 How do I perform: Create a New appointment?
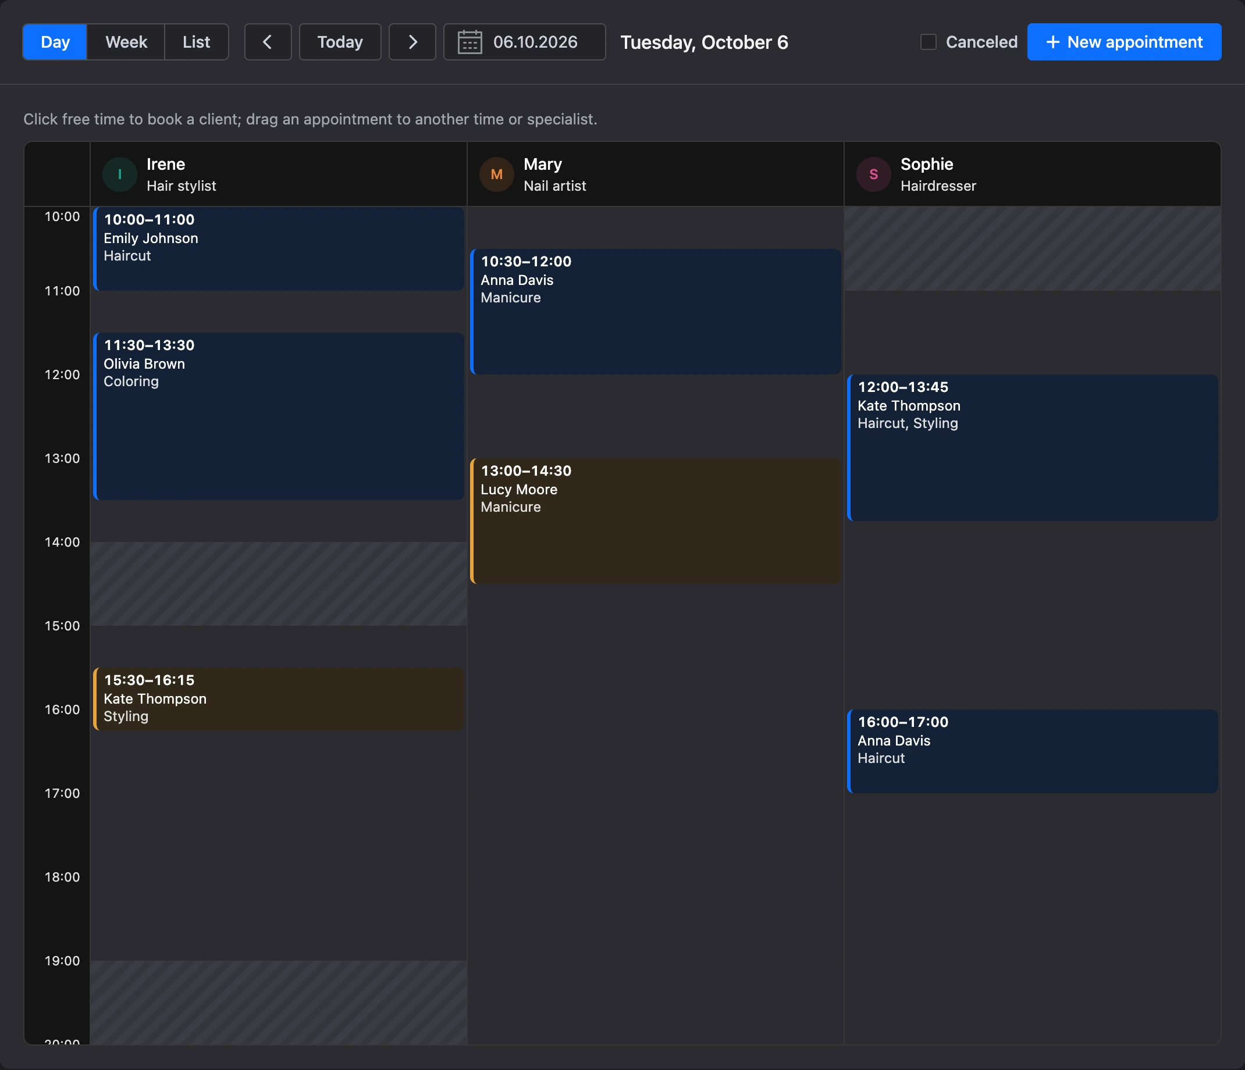coord(1124,42)
